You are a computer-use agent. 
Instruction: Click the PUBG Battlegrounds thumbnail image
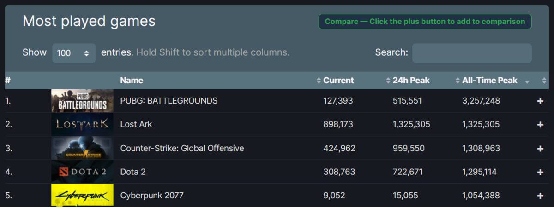coord(82,101)
